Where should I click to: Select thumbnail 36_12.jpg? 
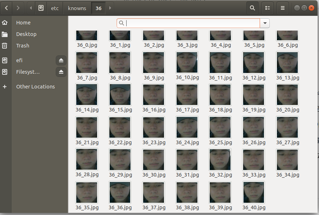coord(254,63)
